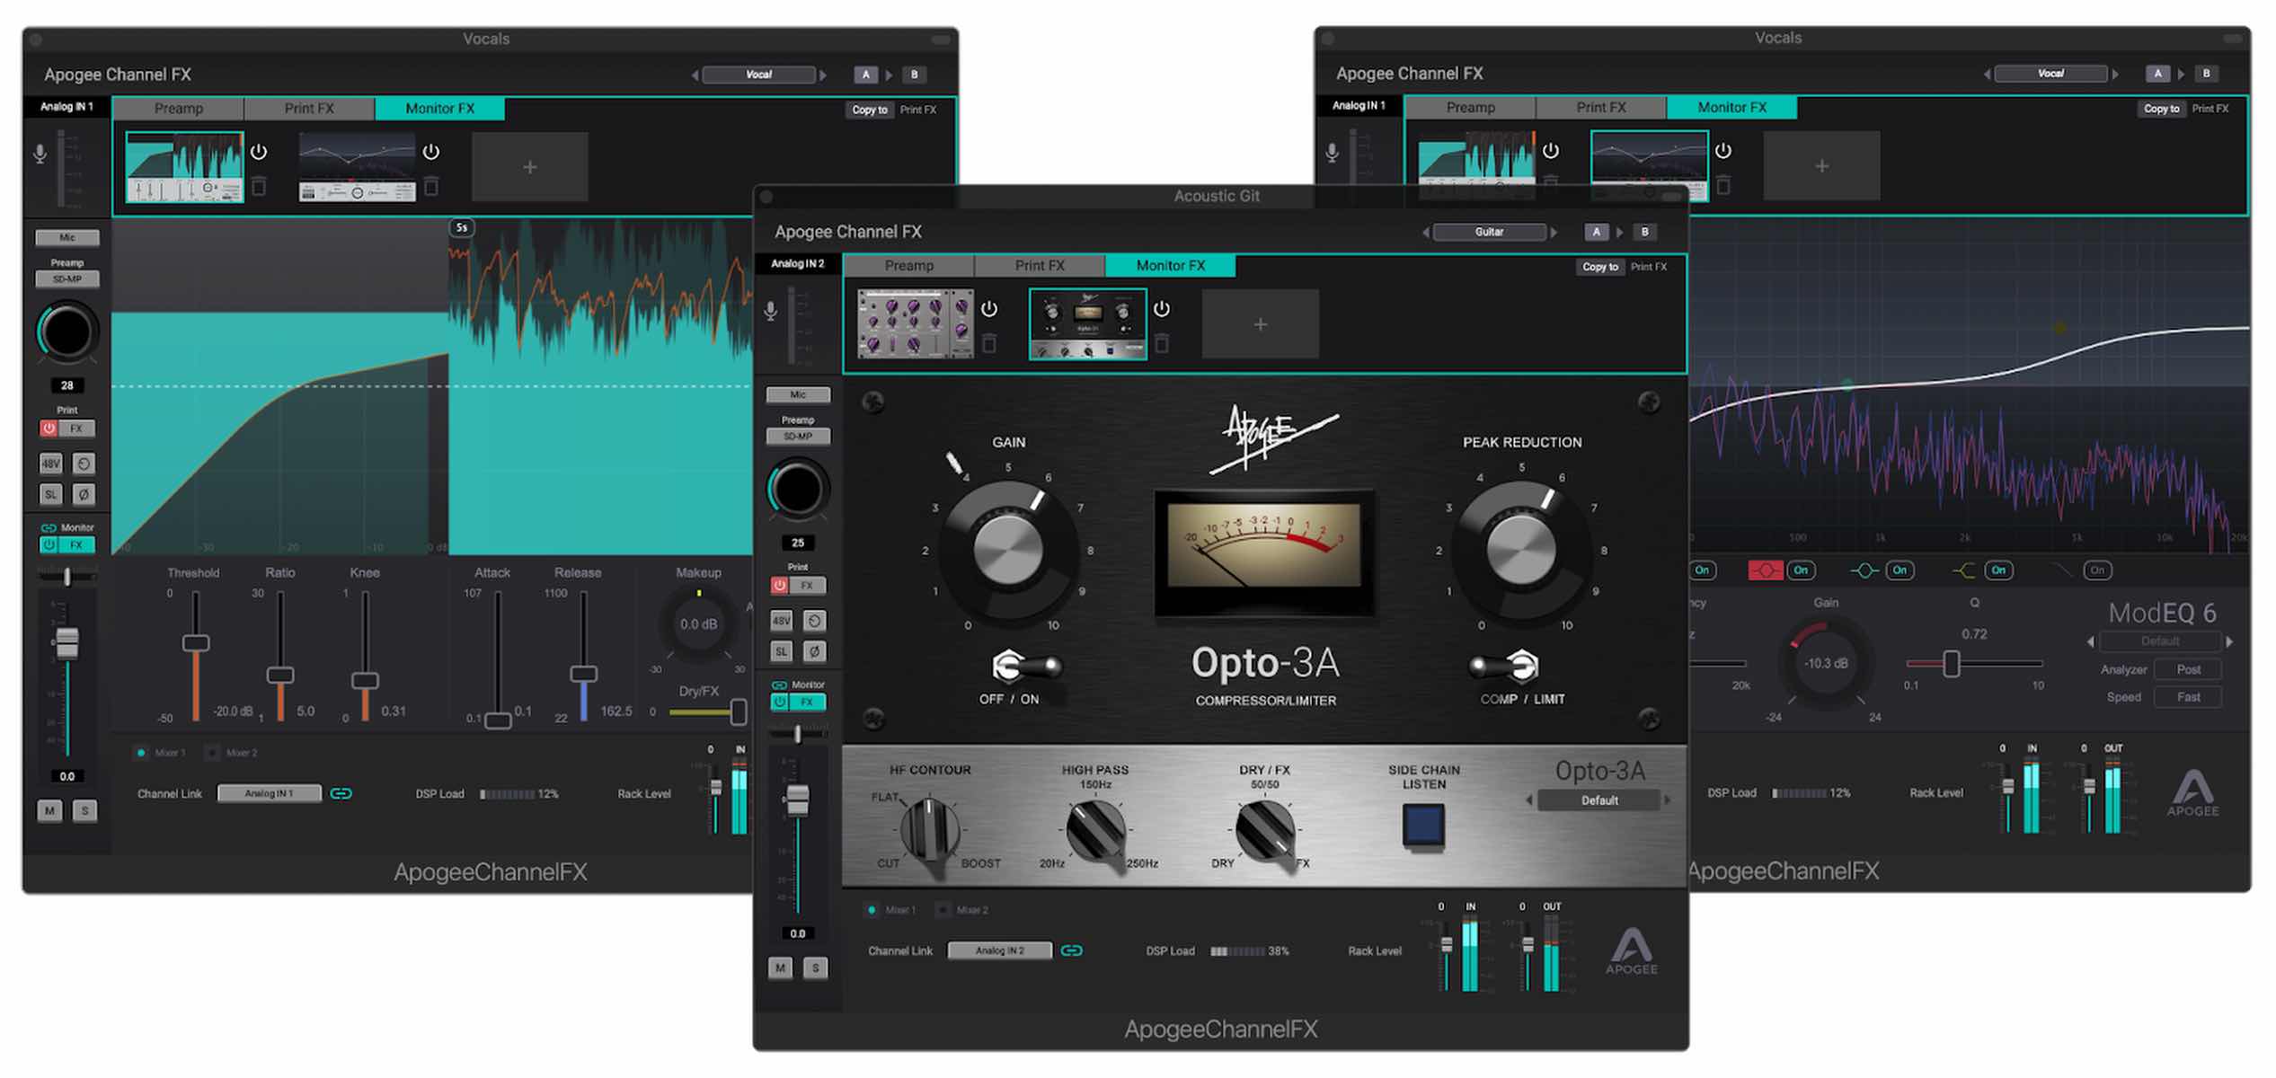Go to previous preset arrow beside Guitar

click(x=1425, y=232)
